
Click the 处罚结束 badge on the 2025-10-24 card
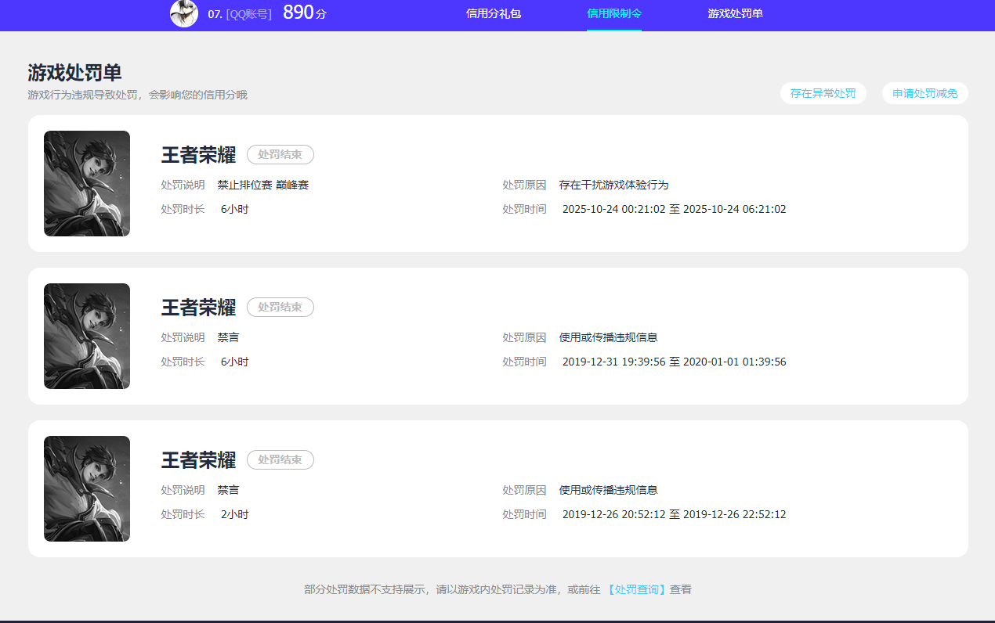click(280, 154)
